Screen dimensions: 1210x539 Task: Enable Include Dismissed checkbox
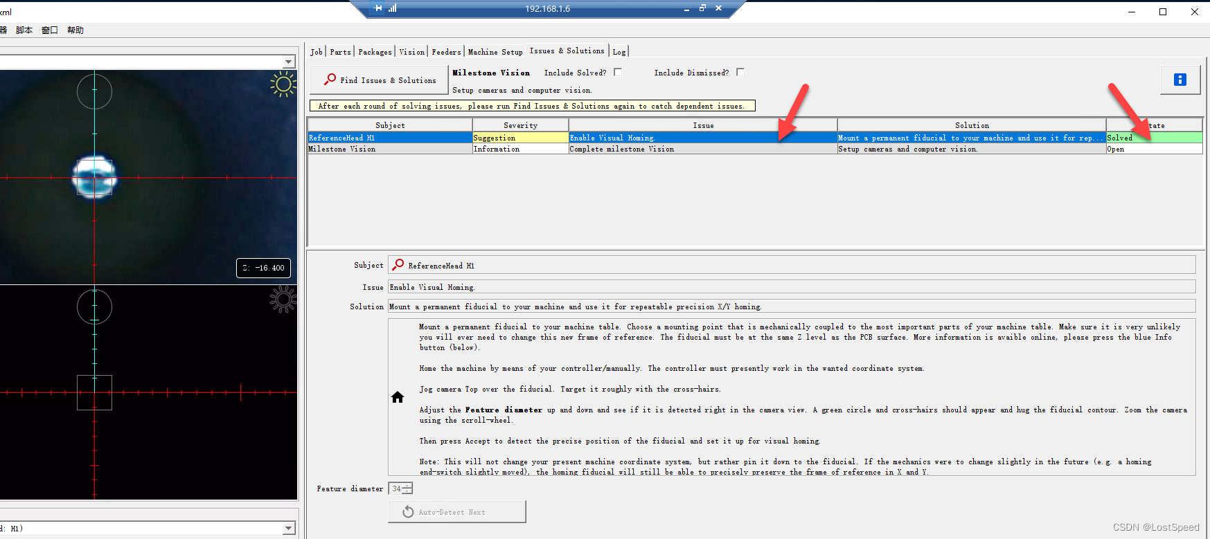740,72
